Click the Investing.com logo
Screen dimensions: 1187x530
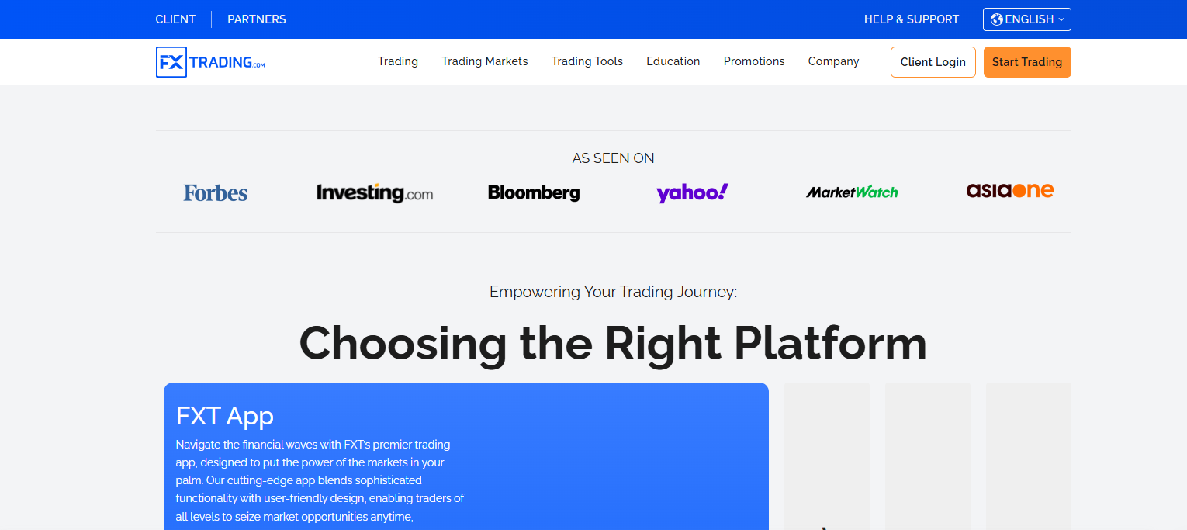pyautogui.click(x=375, y=192)
